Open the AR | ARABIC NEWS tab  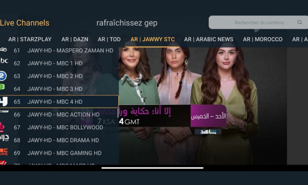point(208,39)
